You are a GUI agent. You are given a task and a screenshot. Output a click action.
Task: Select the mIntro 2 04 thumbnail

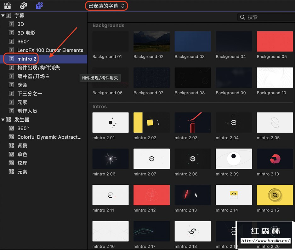234,122
